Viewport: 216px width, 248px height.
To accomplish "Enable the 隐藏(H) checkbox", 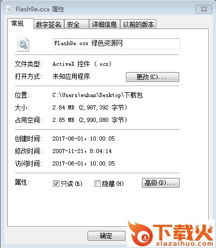I will pos(97,183).
